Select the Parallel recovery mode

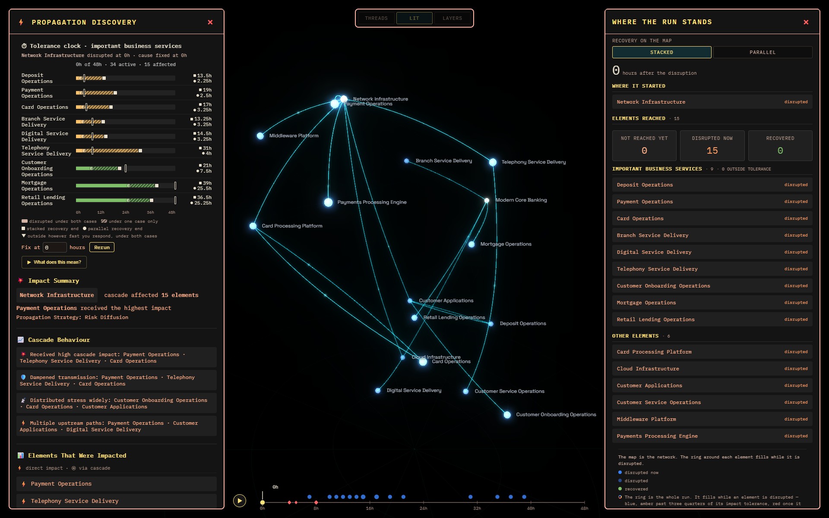763,52
